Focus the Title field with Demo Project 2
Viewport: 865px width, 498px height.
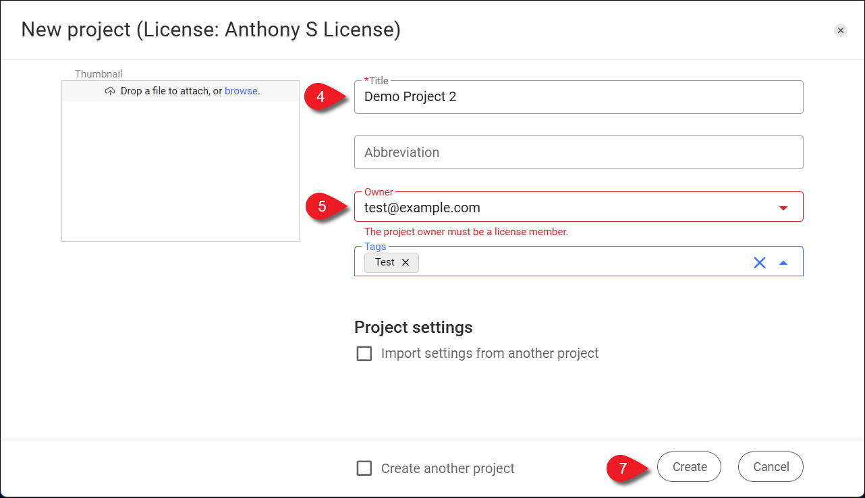578,97
